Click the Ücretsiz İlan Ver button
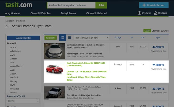 tap(154, 5)
